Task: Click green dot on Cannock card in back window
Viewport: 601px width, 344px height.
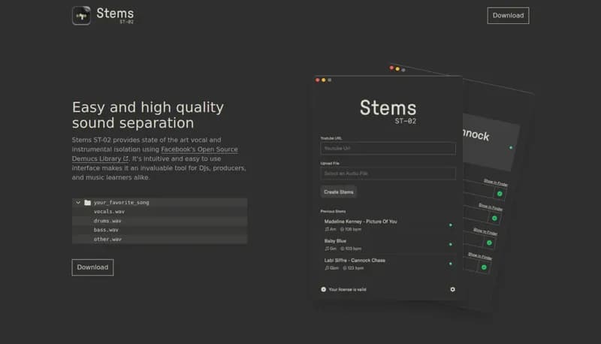Action: pyautogui.click(x=511, y=147)
